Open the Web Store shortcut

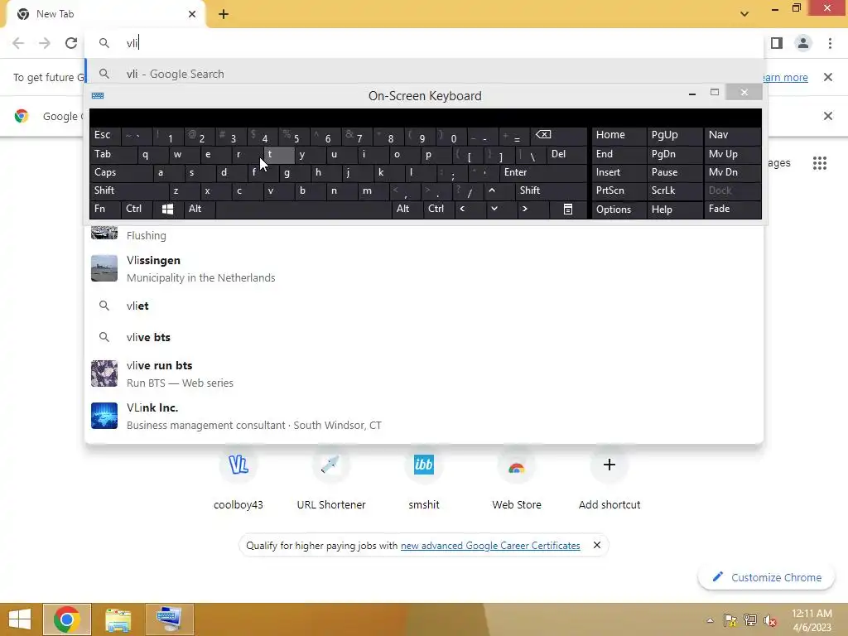(517, 479)
